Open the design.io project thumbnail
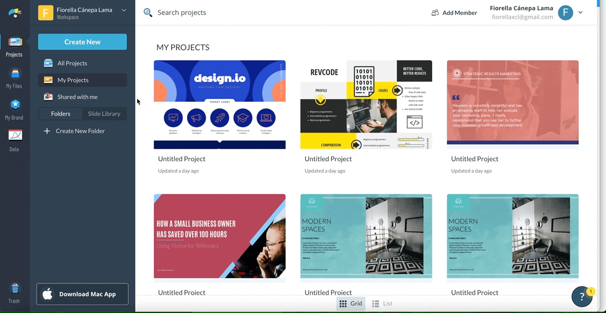 coord(220,104)
